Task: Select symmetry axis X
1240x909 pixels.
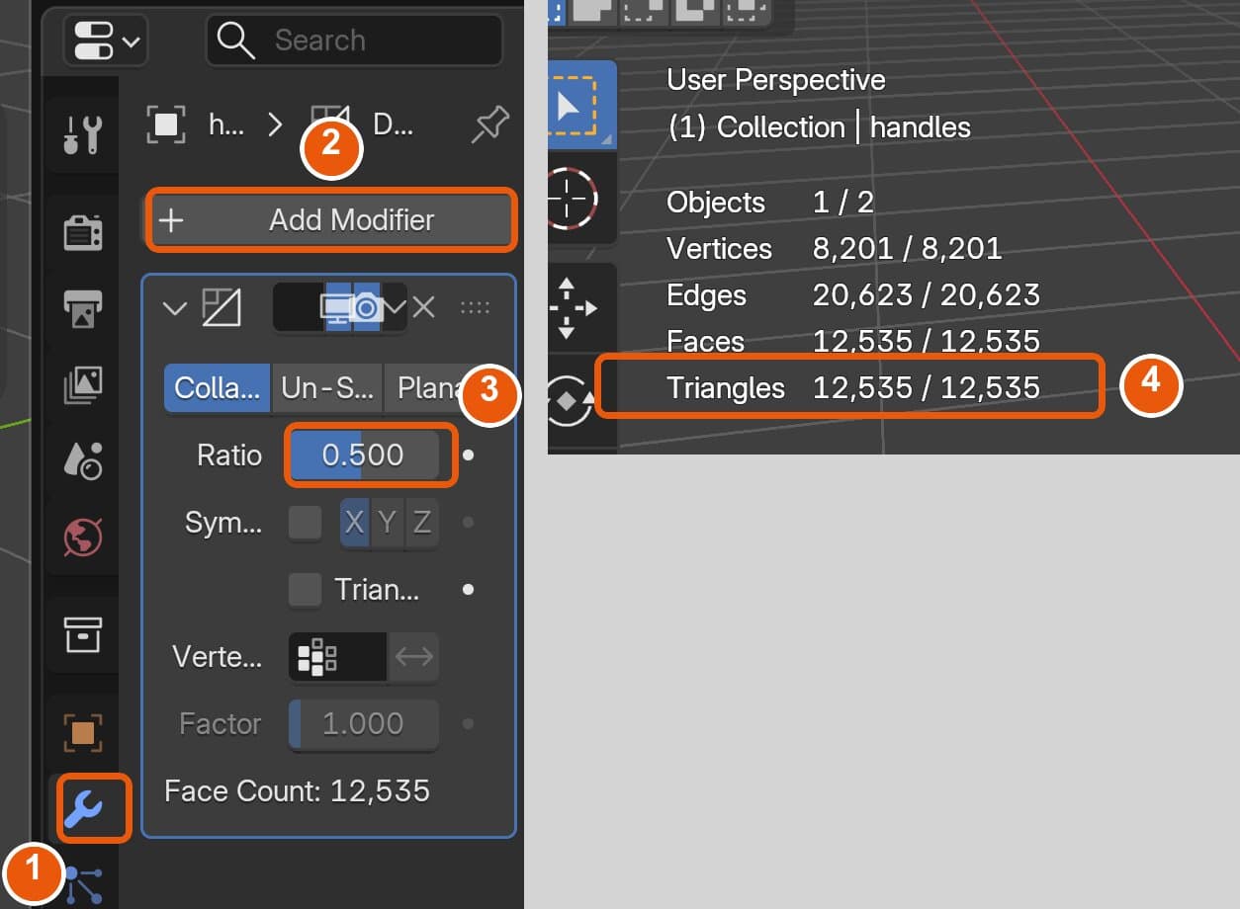Action: point(354,523)
